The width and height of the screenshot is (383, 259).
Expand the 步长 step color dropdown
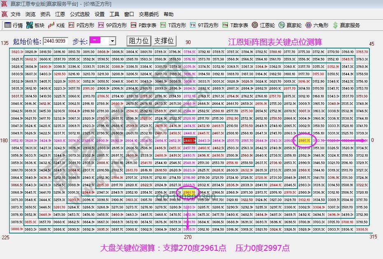point(112,41)
